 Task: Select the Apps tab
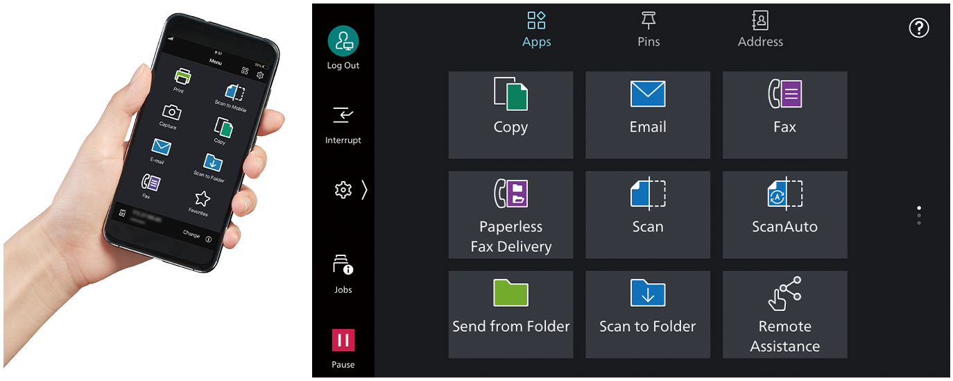(536, 29)
